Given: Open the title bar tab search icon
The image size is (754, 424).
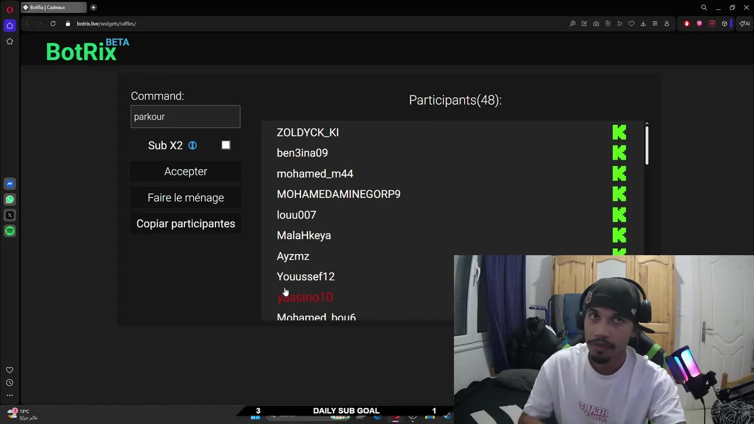Looking at the screenshot, I should click(x=704, y=8).
